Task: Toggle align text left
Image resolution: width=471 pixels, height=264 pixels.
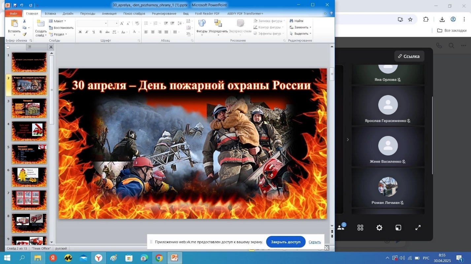Action: (x=146, y=32)
